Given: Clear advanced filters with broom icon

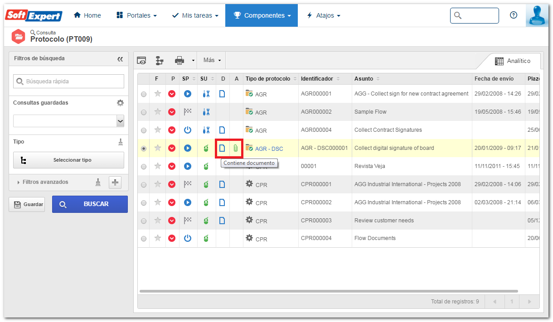Looking at the screenshot, I should pyautogui.click(x=98, y=182).
